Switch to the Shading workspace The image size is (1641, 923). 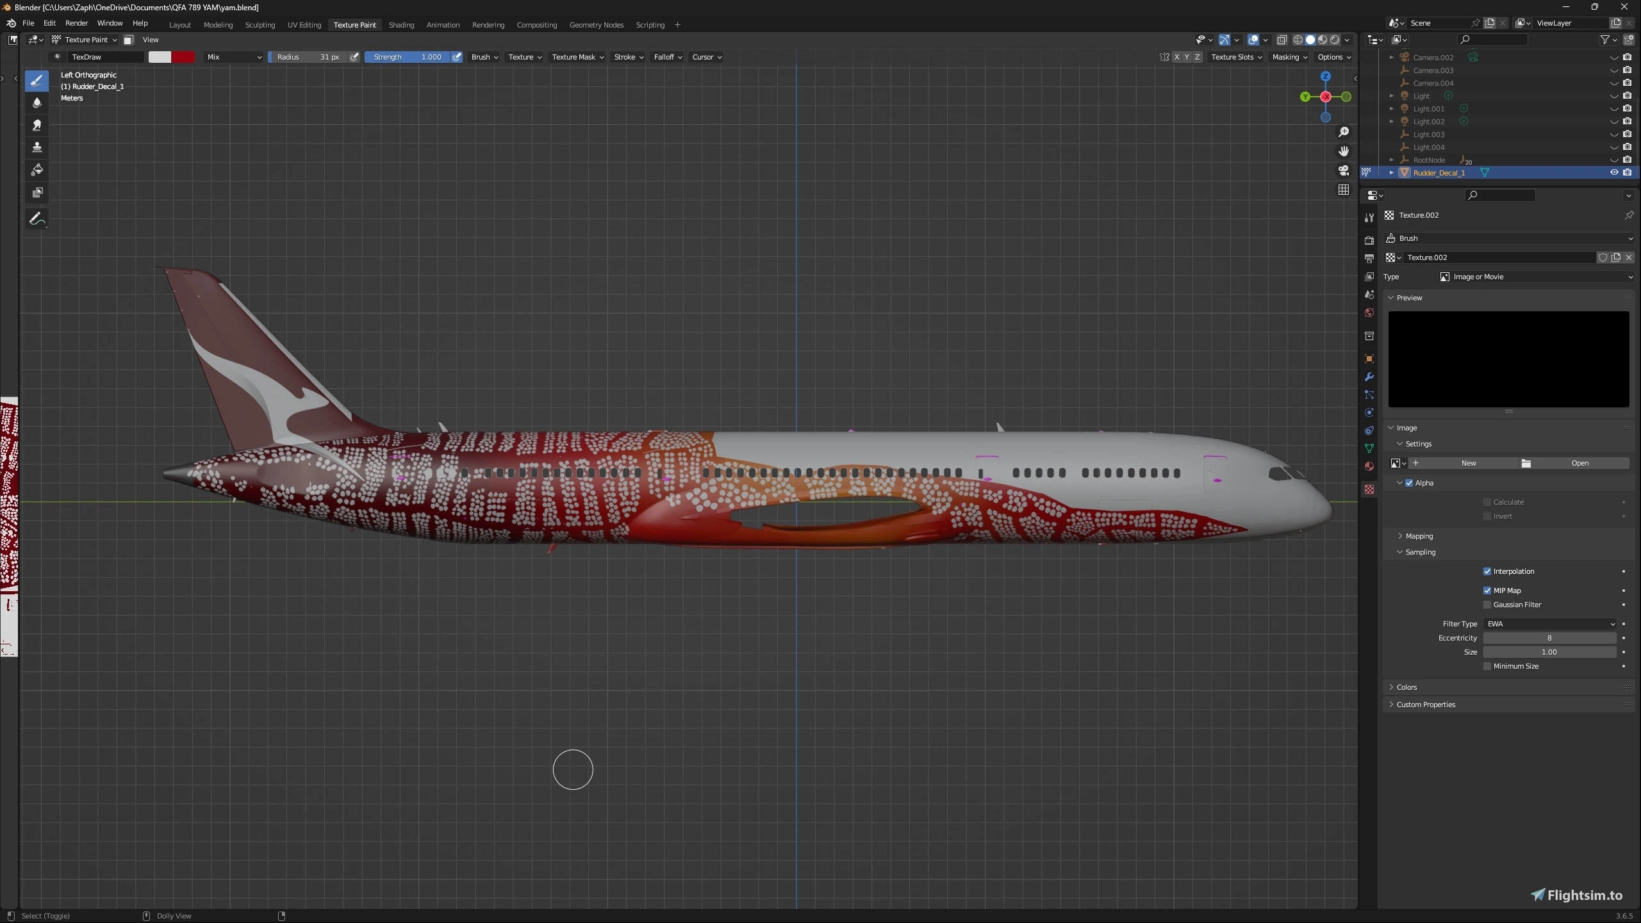(401, 25)
